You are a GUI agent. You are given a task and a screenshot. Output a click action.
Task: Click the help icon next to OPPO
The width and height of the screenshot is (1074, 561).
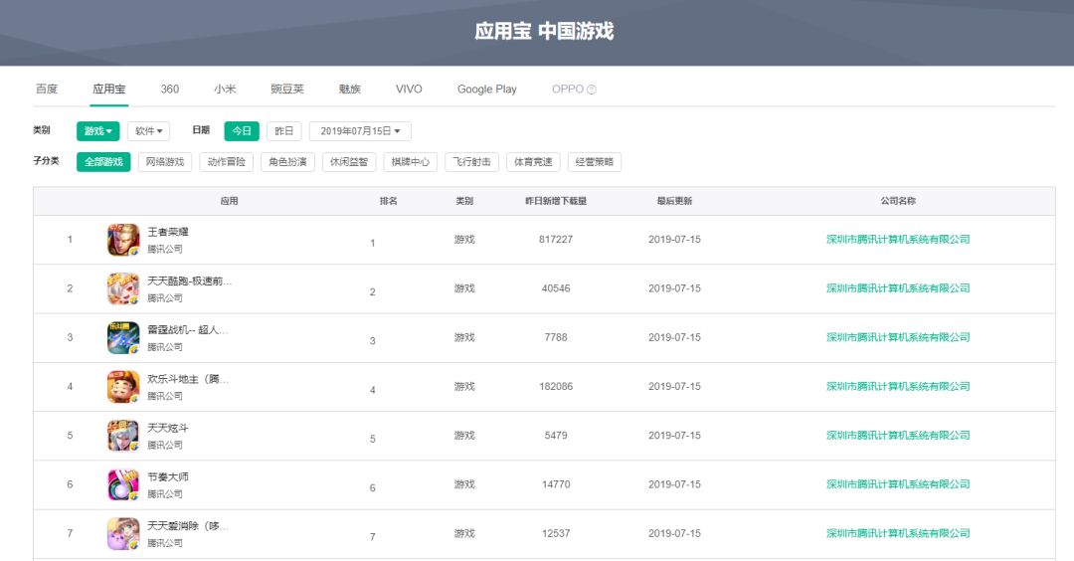coord(592,90)
